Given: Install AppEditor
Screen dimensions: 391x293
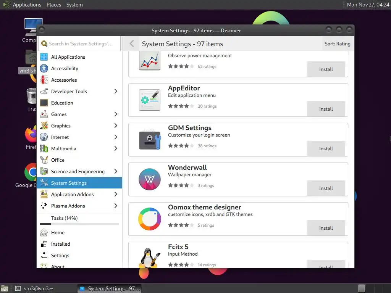Looking at the screenshot, I should (326, 109).
